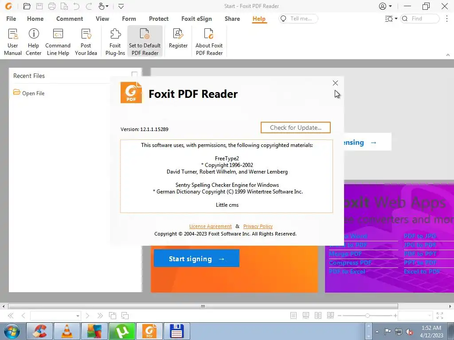Click the Save icon in quick access toolbar
Image resolution: width=454 pixels, height=340 pixels.
click(x=39, y=6)
